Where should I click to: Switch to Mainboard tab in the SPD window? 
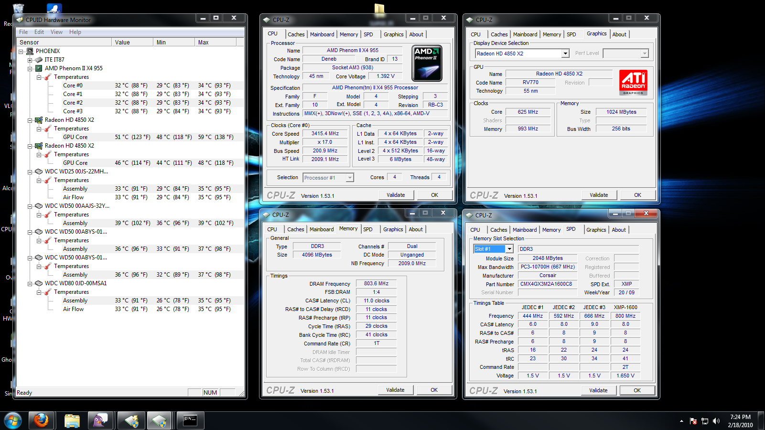click(525, 230)
